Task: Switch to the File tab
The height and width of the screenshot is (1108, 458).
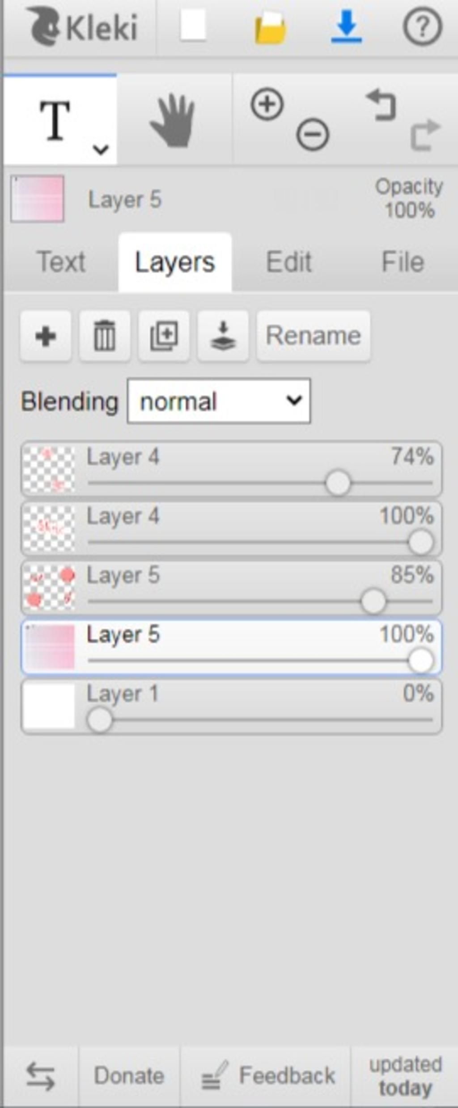Action: [x=403, y=262]
